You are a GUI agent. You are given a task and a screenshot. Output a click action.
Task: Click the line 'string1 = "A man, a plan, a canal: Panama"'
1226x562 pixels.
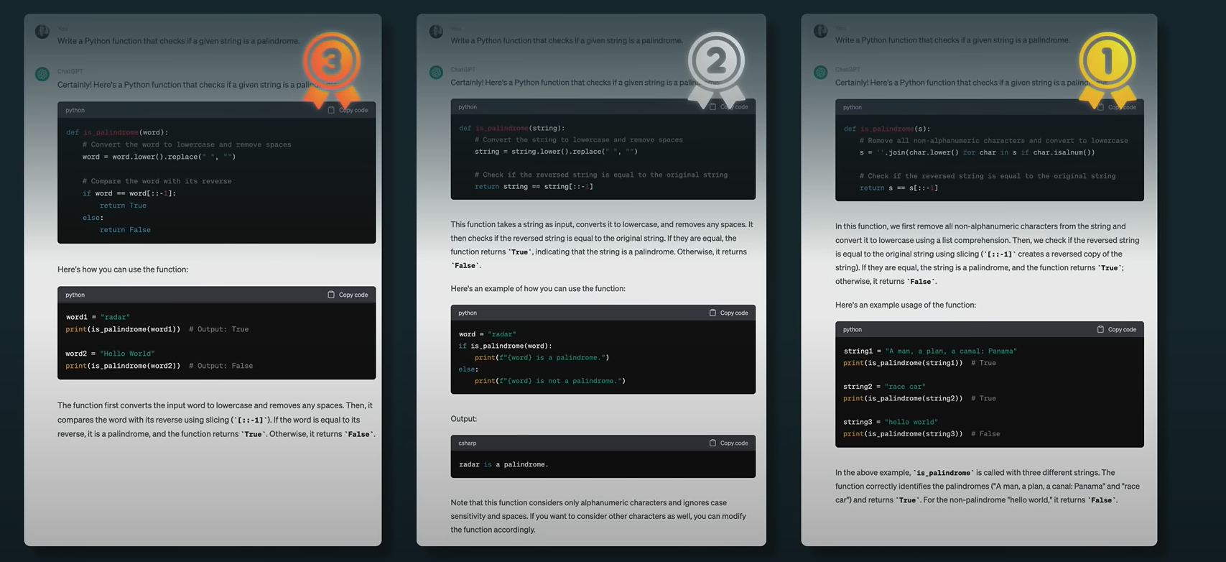coord(930,351)
